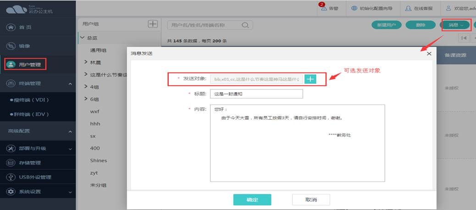Click the search magnifier icon
Viewport: 476px width, 210px height.
(245, 25)
